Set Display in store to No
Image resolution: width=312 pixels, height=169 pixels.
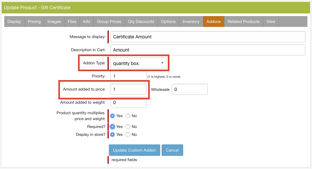(128, 135)
